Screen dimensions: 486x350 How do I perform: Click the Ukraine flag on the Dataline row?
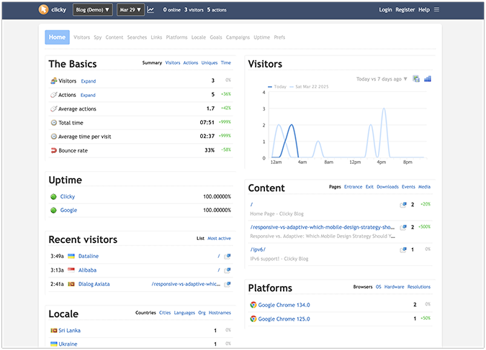(x=71, y=256)
